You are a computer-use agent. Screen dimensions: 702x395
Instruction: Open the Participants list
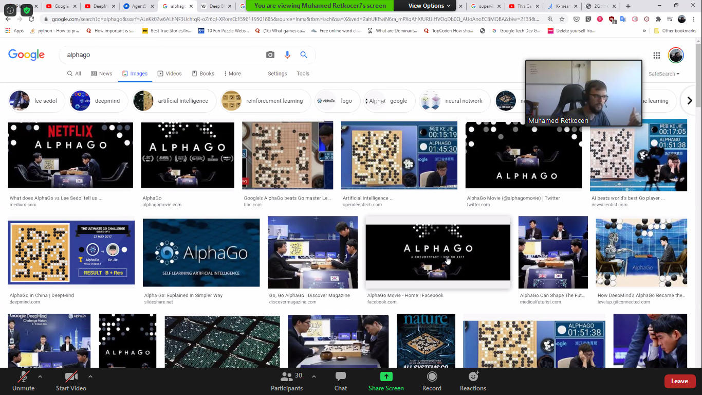pyautogui.click(x=287, y=381)
